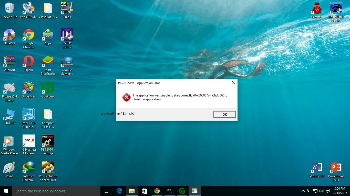Select the Apps desktop shortcut

tap(48, 37)
